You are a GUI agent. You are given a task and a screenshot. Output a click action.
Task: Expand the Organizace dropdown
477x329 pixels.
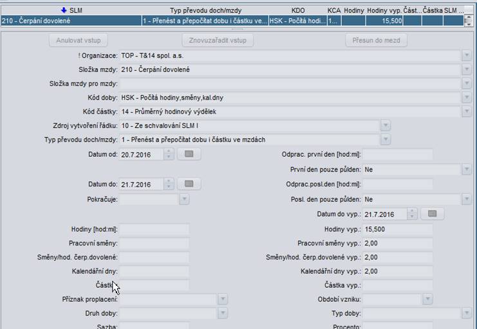click(467, 56)
